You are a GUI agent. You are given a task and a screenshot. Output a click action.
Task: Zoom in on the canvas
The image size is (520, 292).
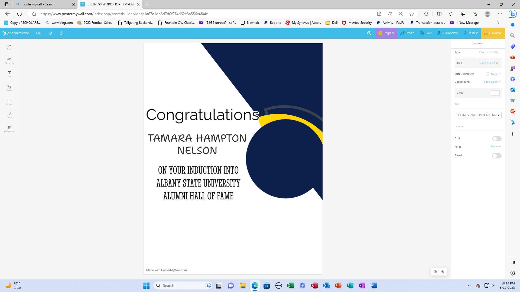pos(443,272)
